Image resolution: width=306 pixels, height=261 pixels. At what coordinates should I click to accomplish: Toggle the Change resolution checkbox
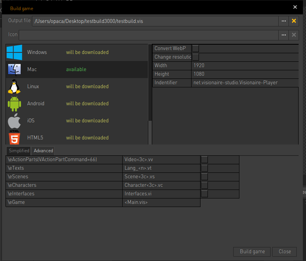coord(195,57)
